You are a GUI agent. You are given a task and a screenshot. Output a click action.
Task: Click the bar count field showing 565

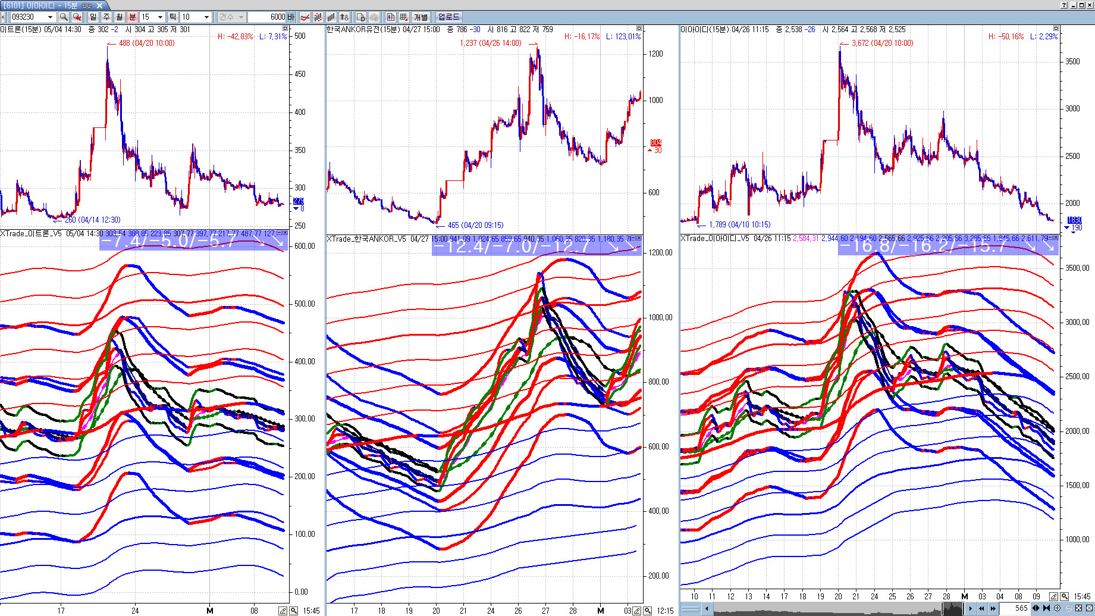point(1016,608)
